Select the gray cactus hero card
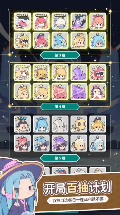 click(x=60, y=124)
